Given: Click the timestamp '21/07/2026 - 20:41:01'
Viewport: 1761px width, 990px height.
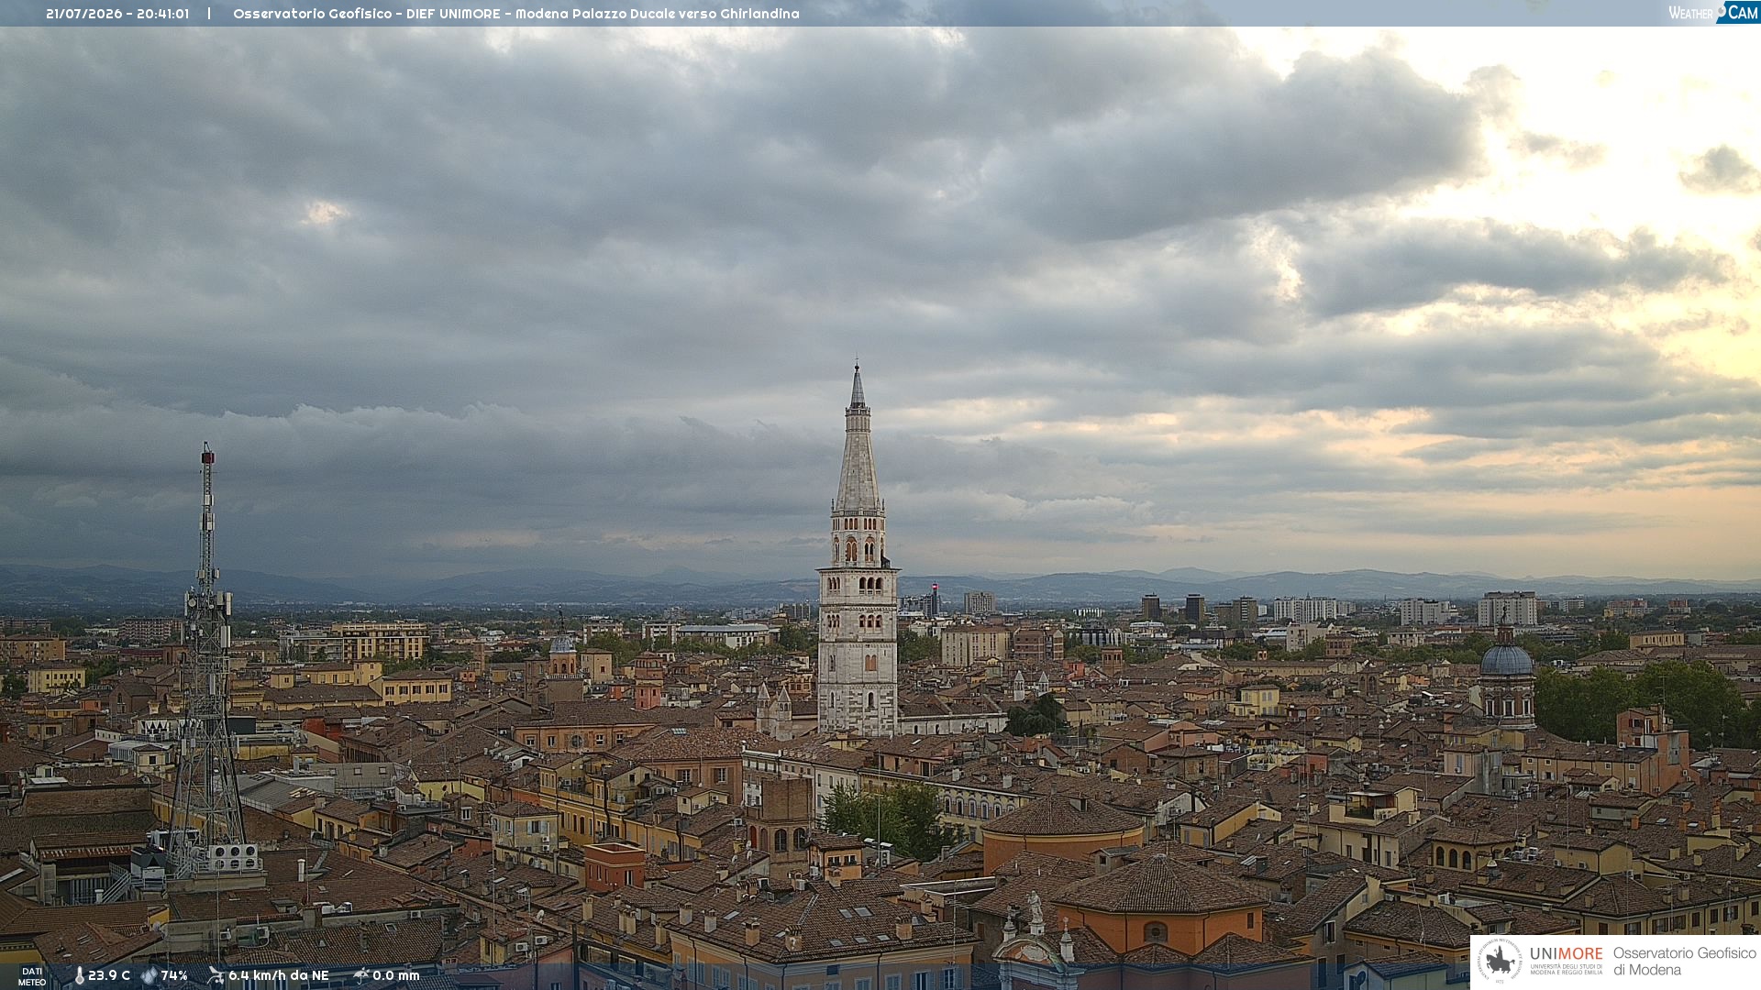Looking at the screenshot, I should coord(117,14).
